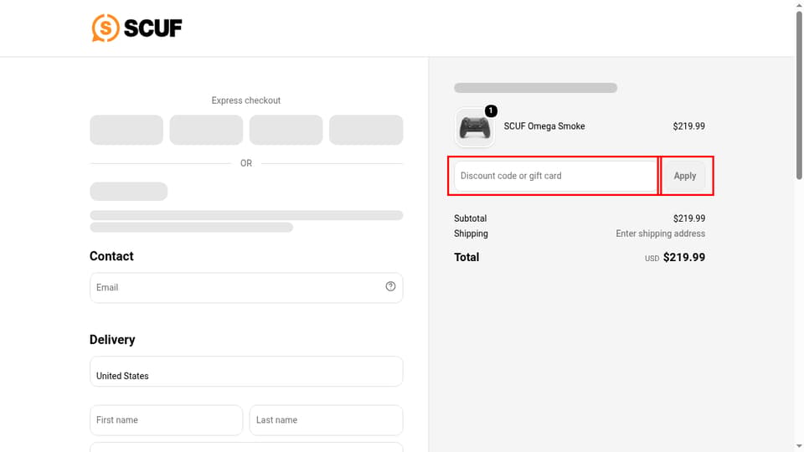Click the quantity badge on controller image

(491, 110)
